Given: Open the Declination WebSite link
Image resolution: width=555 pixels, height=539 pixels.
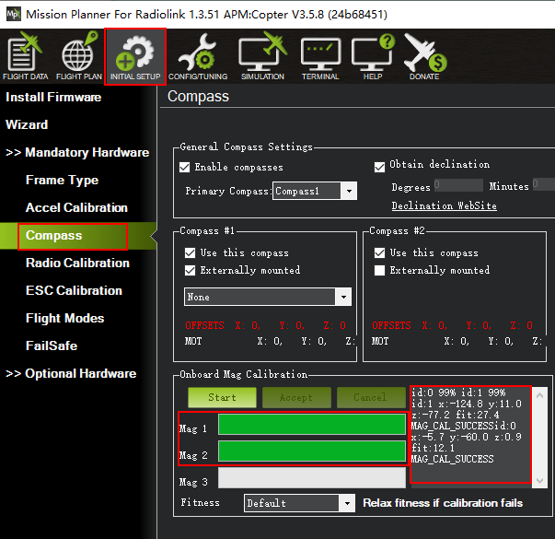Looking at the screenshot, I should pyautogui.click(x=444, y=205).
